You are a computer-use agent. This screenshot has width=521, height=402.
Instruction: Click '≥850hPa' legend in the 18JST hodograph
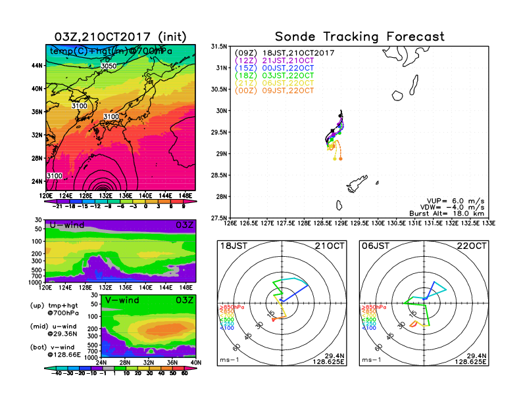[x=232, y=307]
